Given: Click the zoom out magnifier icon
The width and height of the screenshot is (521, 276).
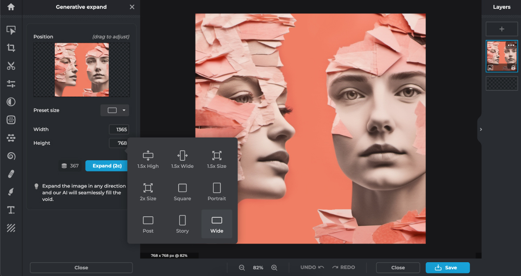Looking at the screenshot, I should pyautogui.click(x=242, y=268).
